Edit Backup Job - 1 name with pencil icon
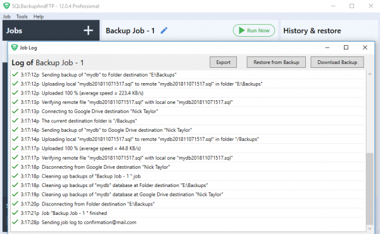The image size is (380, 234). [x=164, y=30]
